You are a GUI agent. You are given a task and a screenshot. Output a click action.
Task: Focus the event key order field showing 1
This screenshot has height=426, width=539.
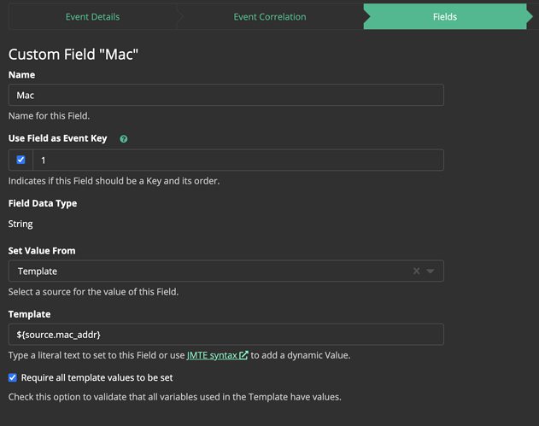[237, 160]
